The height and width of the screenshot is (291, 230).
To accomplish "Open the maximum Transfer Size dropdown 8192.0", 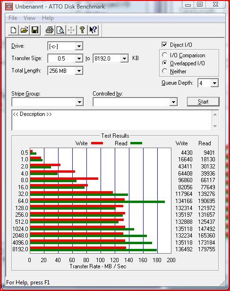I will [x=124, y=59].
